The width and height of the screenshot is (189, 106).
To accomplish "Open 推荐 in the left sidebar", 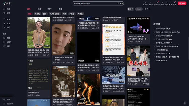I will (x=7, y=13).
